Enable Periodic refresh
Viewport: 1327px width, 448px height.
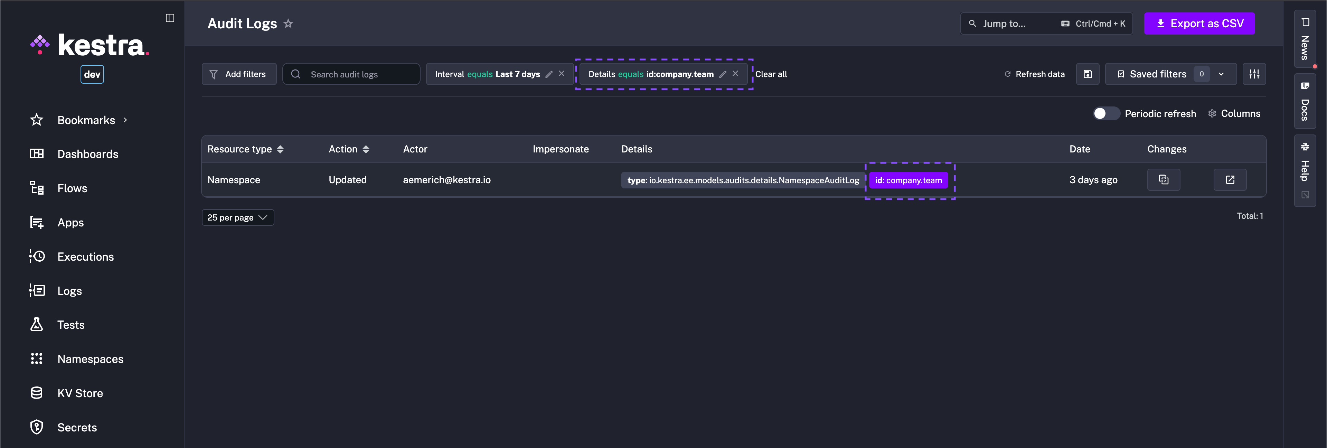pos(1106,113)
